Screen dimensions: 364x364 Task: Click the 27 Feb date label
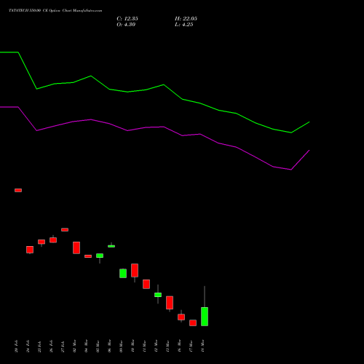[x=63, y=347]
